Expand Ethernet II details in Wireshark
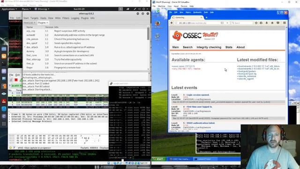 [9, 117]
